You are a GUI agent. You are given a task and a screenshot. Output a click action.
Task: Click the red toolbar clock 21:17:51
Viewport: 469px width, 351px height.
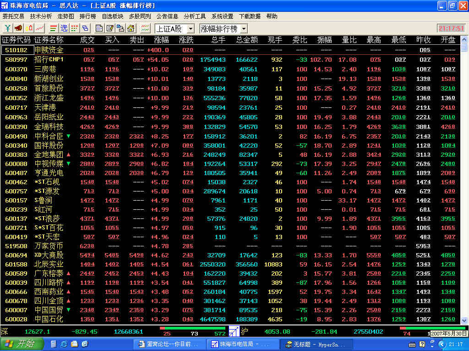pyautogui.click(x=451, y=28)
